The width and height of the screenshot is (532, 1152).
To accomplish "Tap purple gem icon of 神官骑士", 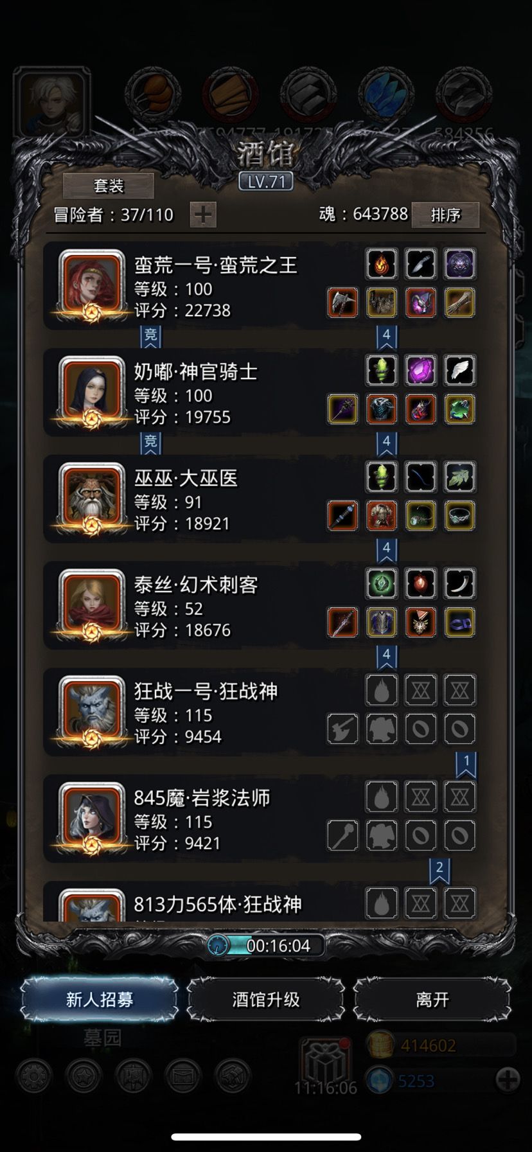I will coord(421,370).
